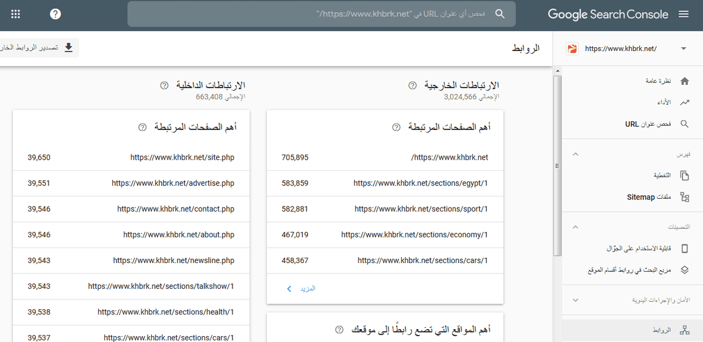Open the sections/egypt/1 external link row
The image size is (703, 342).
420,183
